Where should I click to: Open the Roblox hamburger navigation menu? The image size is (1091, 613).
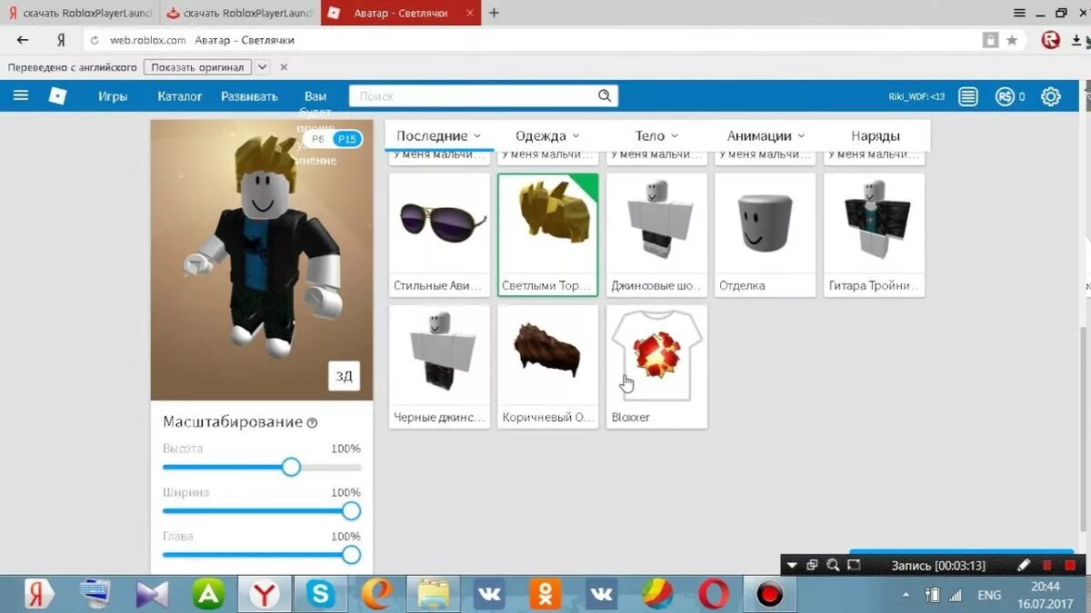pyautogui.click(x=21, y=95)
